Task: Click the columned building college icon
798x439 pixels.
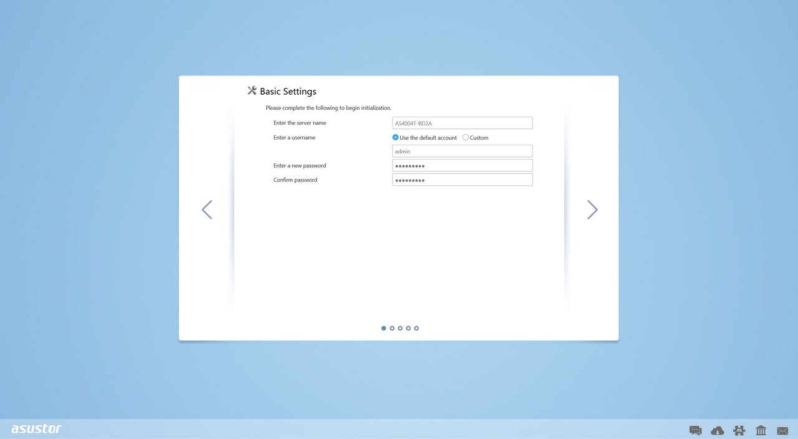Action: click(x=761, y=430)
